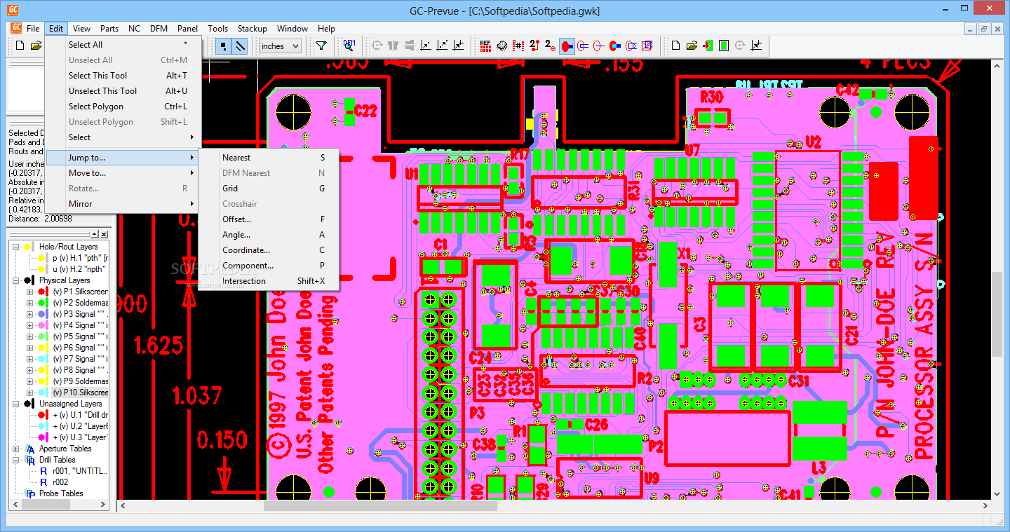Click the third axis origin cross icon
1010x532 pixels.
(x=458, y=46)
